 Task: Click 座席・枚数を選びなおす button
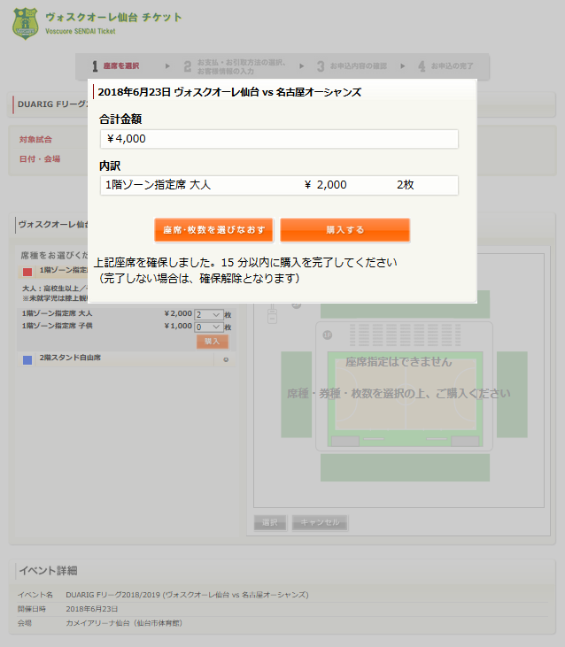[x=213, y=230]
